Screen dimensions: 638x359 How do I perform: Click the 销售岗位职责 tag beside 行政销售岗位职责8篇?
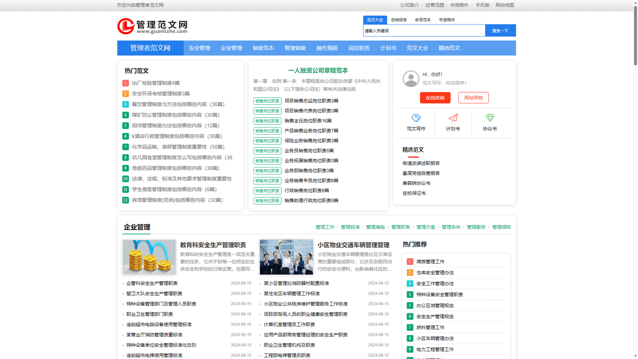point(267,191)
